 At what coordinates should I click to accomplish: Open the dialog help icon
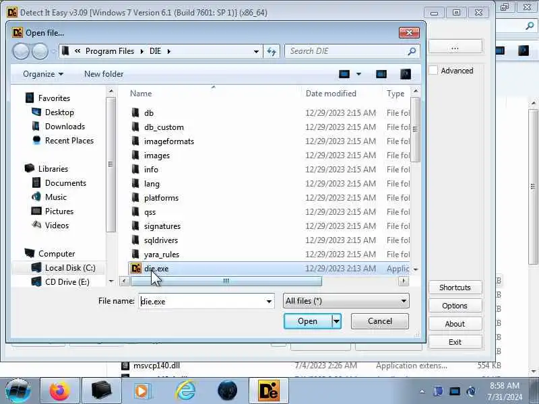click(x=406, y=74)
